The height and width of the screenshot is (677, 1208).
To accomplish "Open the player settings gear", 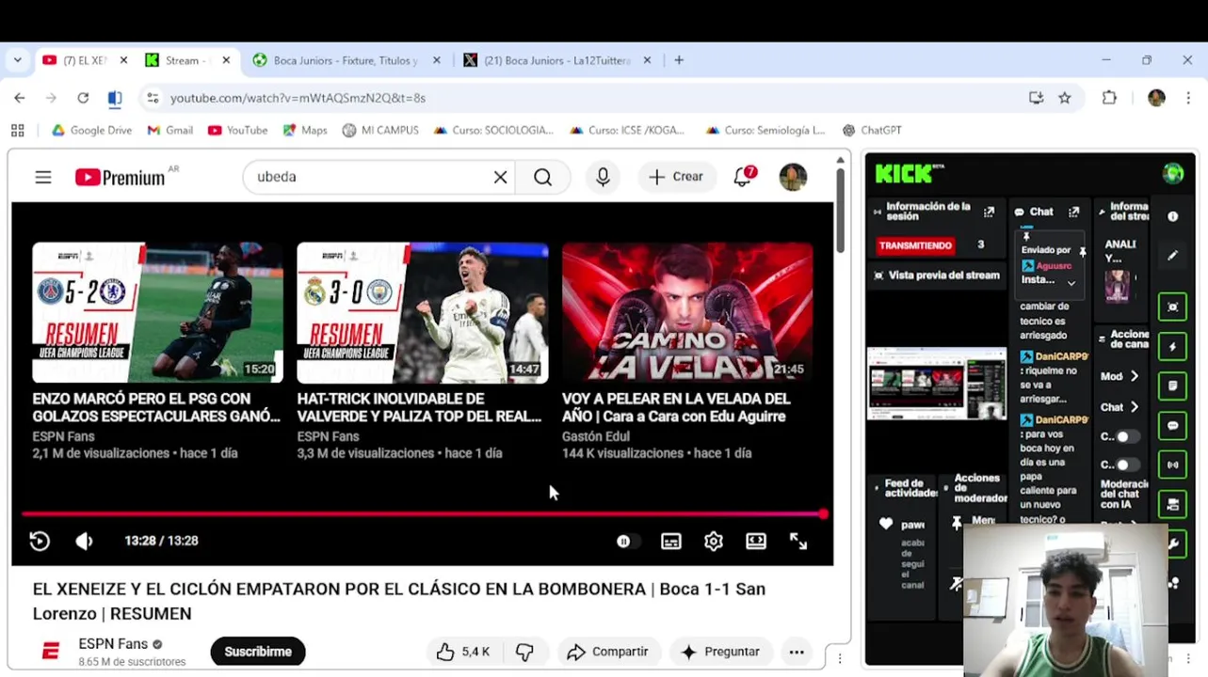I will [x=714, y=542].
